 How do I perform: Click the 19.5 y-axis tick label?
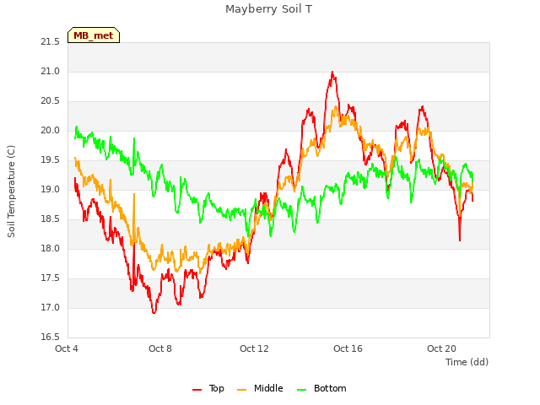click(50, 160)
